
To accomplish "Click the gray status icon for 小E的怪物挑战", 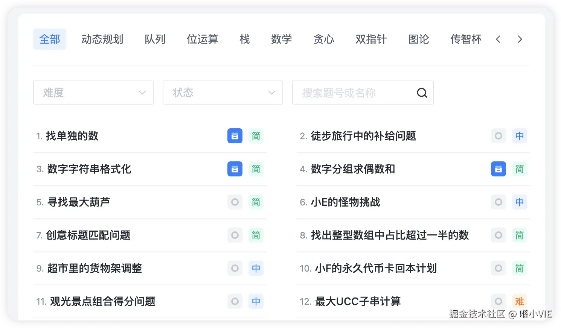I will pos(498,202).
